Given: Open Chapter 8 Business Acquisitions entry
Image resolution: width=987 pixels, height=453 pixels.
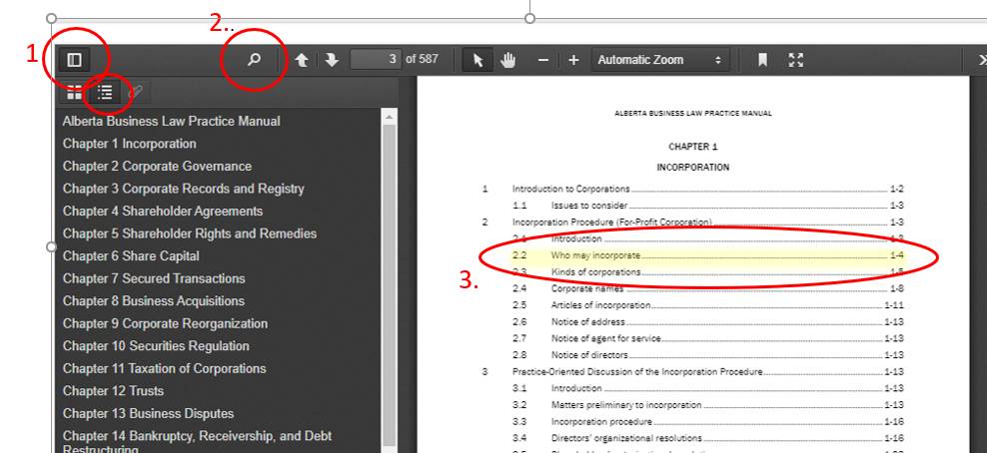Looking at the screenshot, I should [x=154, y=301].
